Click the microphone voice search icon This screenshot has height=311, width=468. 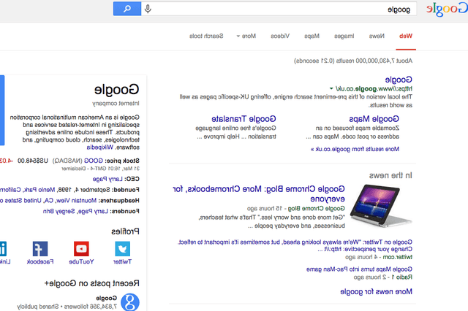(148, 9)
